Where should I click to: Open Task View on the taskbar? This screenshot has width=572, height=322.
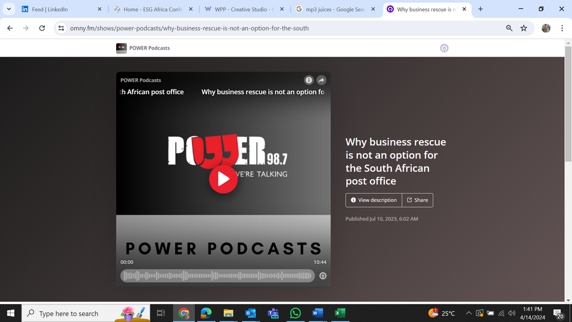click(x=161, y=313)
